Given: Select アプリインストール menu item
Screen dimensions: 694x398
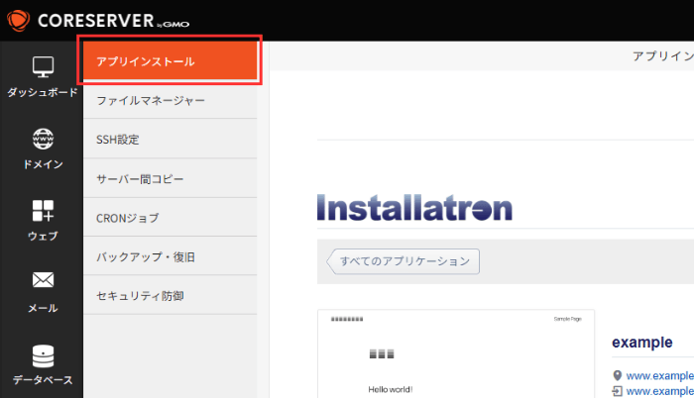Looking at the screenshot, I should click(x=170, y=61).
